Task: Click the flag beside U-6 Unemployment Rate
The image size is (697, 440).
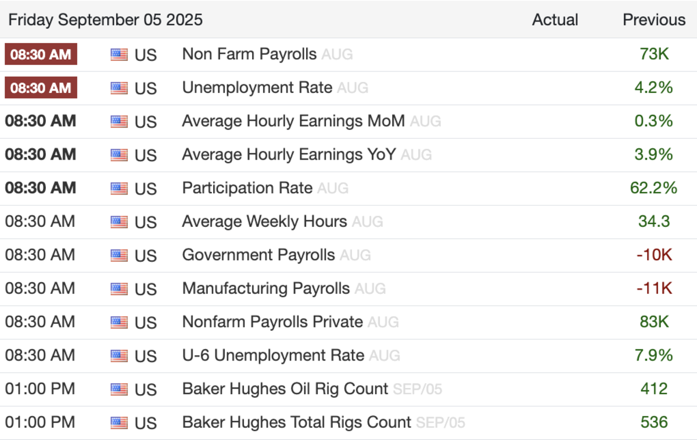Action: (118, 356)
